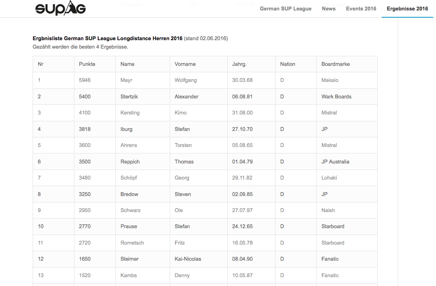Click the JP Australia board cell

pyautogui.click(x=335, y=161)
